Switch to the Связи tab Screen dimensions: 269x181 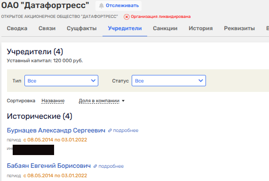(47, 28)
